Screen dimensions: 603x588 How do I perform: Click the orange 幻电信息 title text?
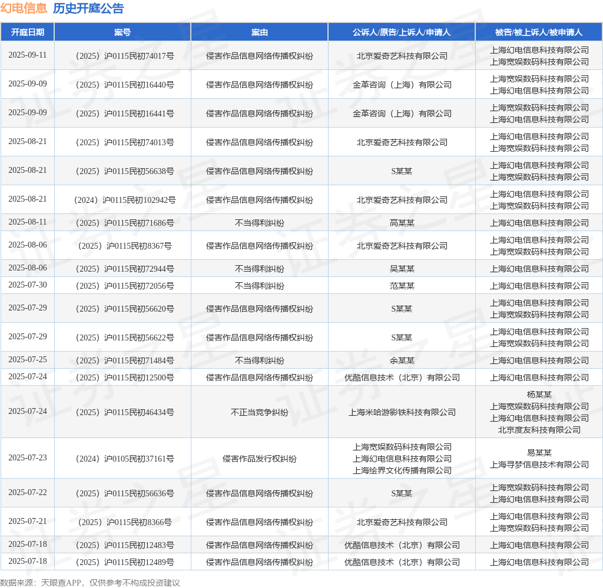tap(24, 8)
